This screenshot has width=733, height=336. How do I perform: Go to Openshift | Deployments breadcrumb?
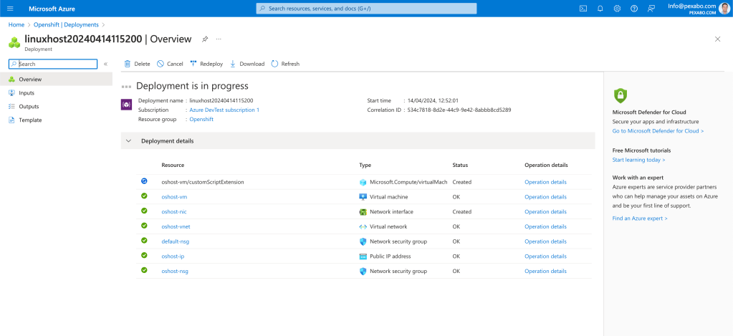tap(66, 25)
